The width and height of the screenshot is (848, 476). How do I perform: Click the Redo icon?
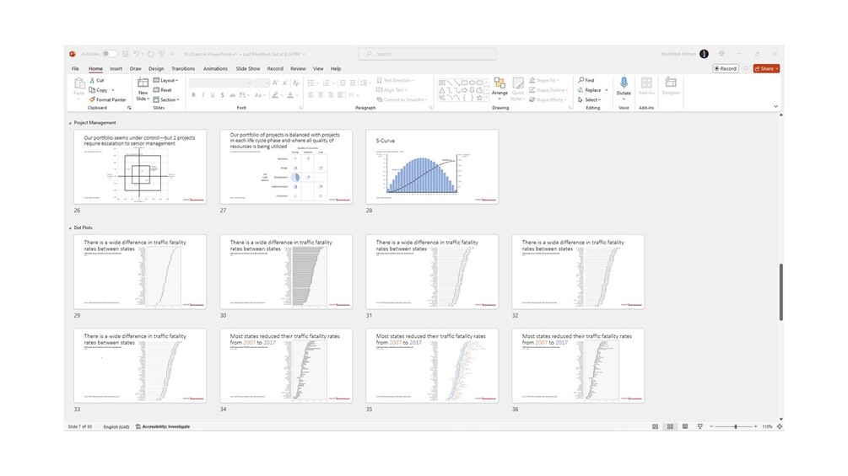click(x=151, y=54)
